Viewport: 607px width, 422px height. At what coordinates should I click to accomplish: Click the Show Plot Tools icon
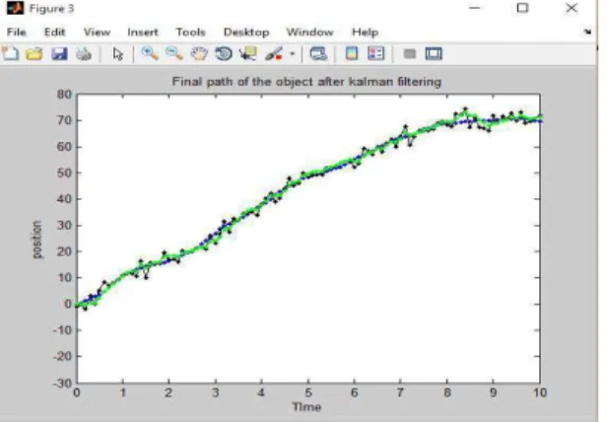tap(434, 53)
